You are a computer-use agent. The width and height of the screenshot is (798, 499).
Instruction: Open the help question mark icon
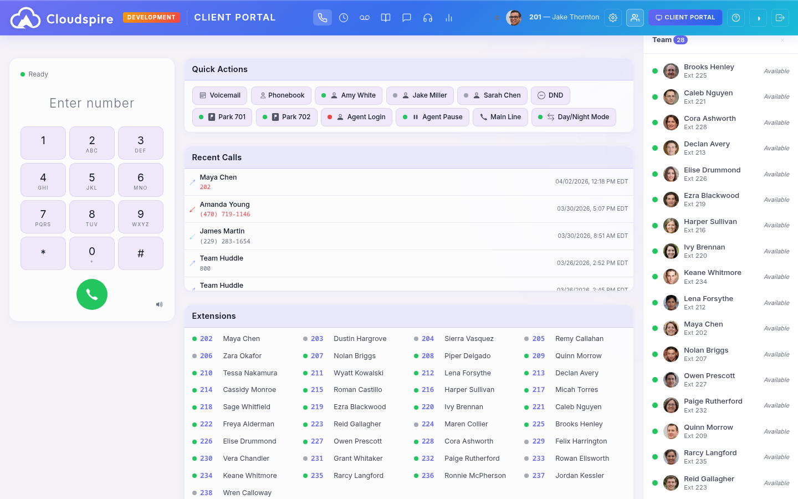point(736,17)
